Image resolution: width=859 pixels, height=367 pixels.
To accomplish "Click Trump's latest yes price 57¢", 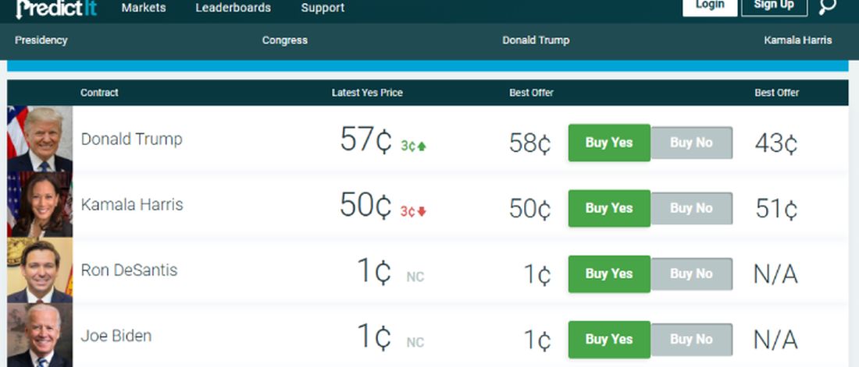I will 366,140.
